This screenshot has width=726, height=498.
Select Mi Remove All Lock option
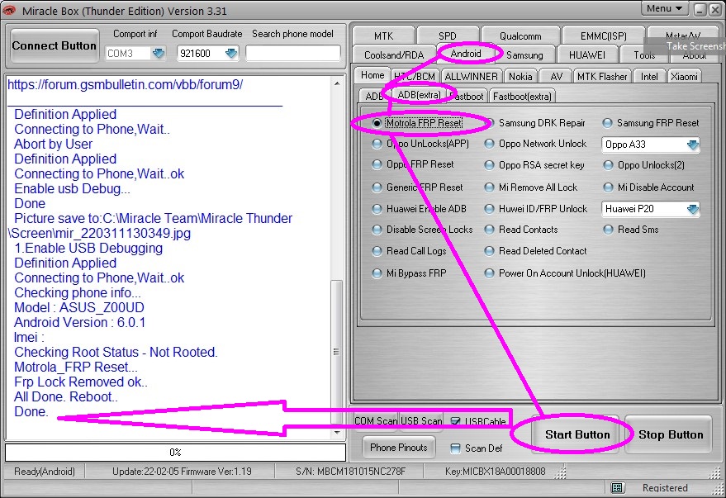click(489, 187)
